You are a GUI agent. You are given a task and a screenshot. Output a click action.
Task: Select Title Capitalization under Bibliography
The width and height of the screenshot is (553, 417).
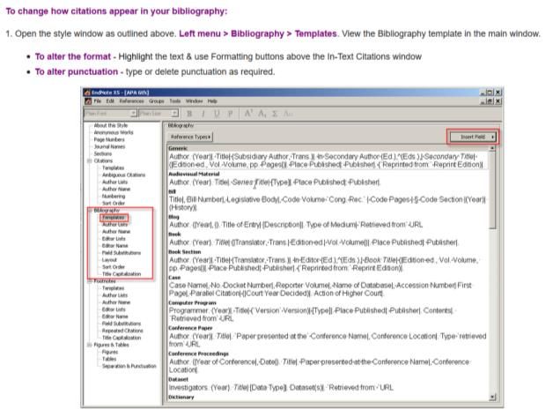[x=122, y=274]
